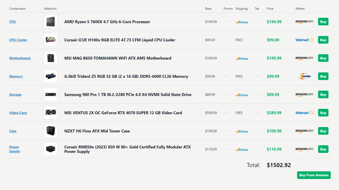Click the Amazon logo in the Case row
The height and width of the screenshot is (190, 339).
(x=304, y=131)
